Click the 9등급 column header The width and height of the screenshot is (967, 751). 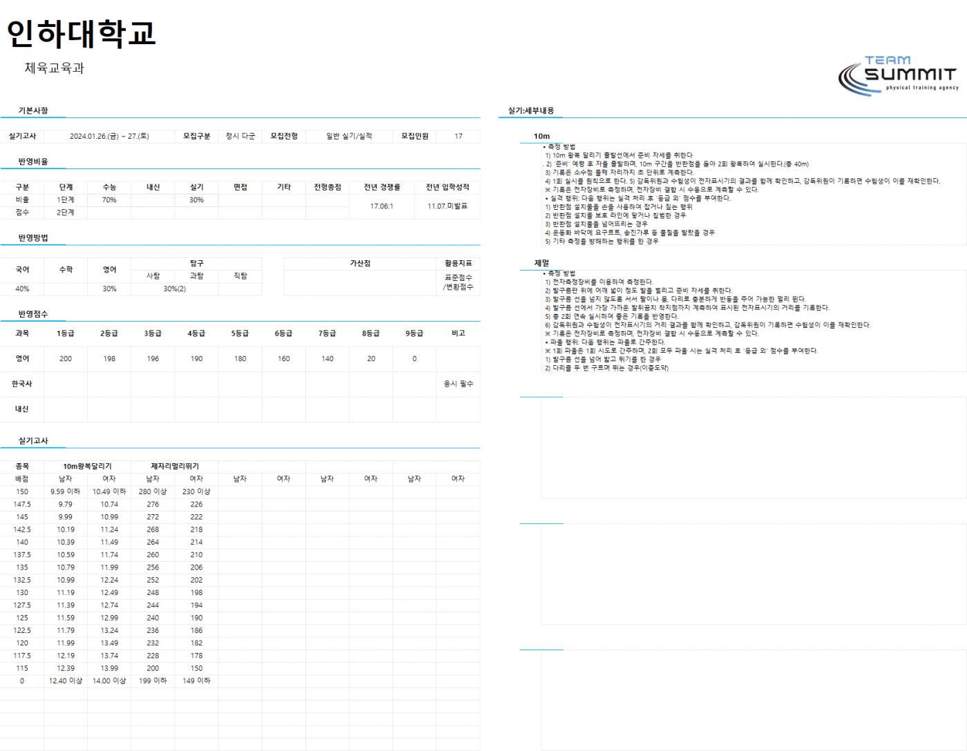pyautogui.click(x=414, y=333)
